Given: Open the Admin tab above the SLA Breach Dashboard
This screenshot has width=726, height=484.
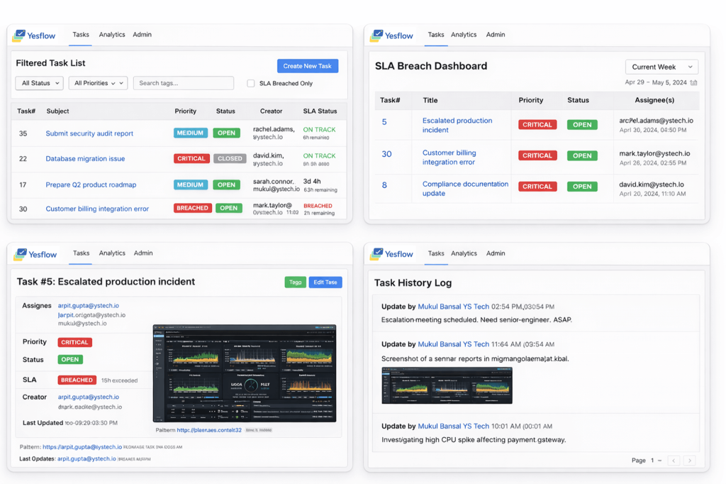Looking at the screenshot, I should pos(496,35).
